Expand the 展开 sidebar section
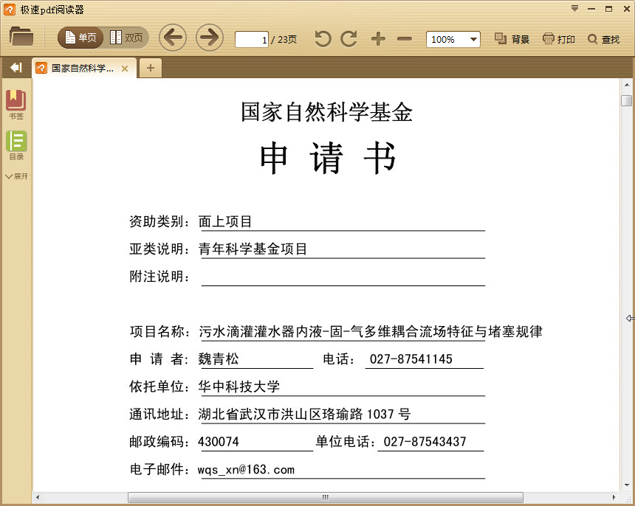This screenshot has height=506, width=635. [16, 176]
